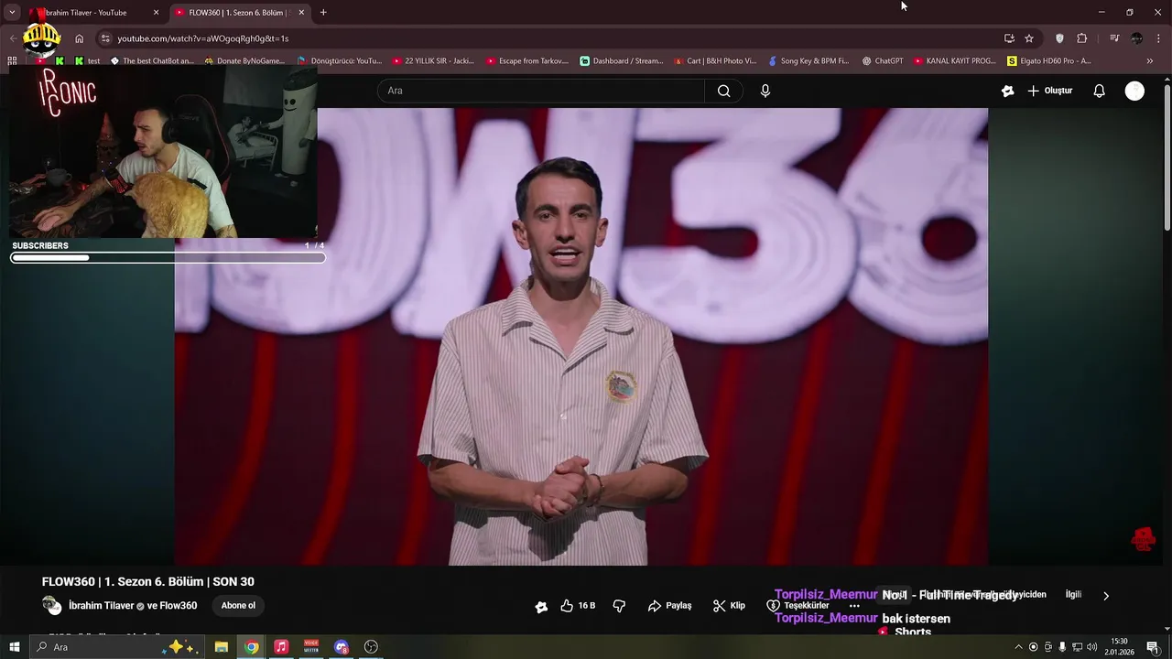This screenshot has width=1172, height=659.
Task: Open File Explorer from the taskbar
Action: pos(222,647)
